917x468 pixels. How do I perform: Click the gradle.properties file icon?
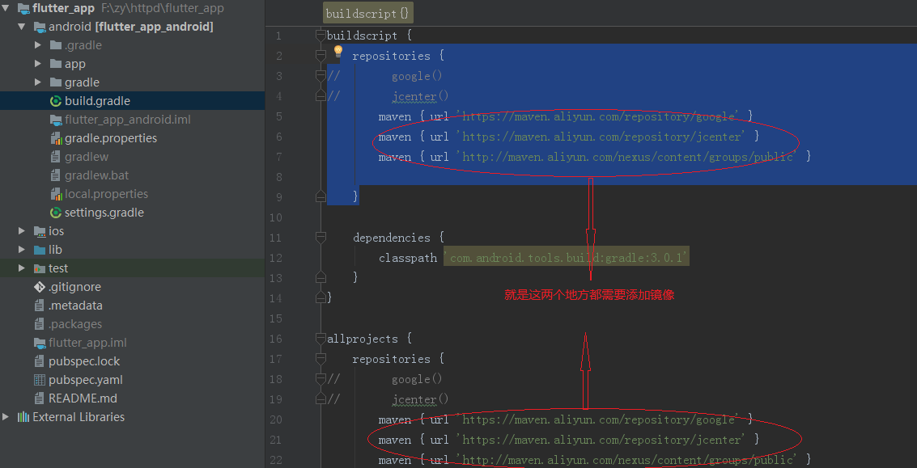click(56, 138)
